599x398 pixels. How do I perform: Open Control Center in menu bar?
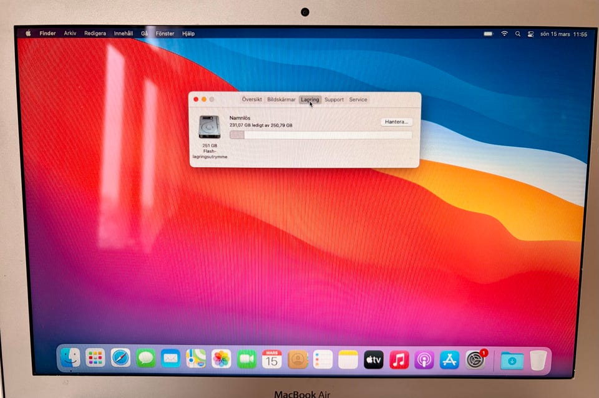tap(530, 34)
